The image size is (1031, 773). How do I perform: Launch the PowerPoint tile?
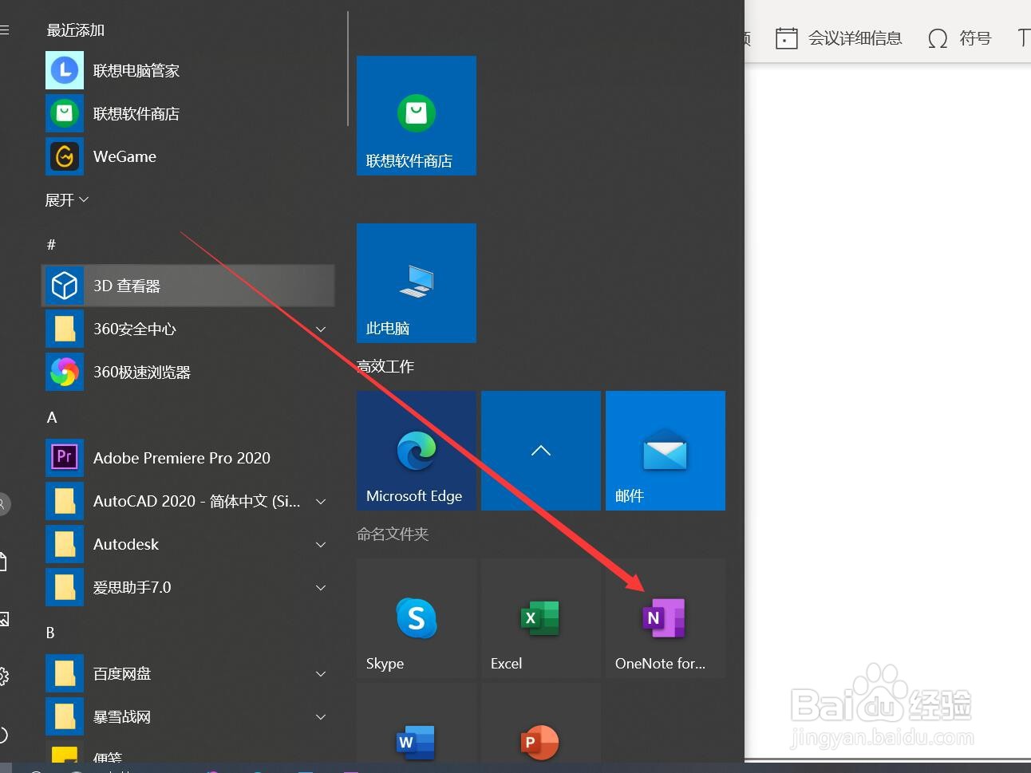[x=541, y=722]
